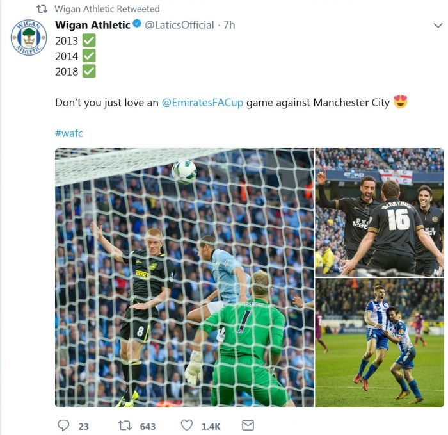Viewport: 448px width, 435px height.
Task: Open the tweet options chevron menu
Action: [438, 26]
